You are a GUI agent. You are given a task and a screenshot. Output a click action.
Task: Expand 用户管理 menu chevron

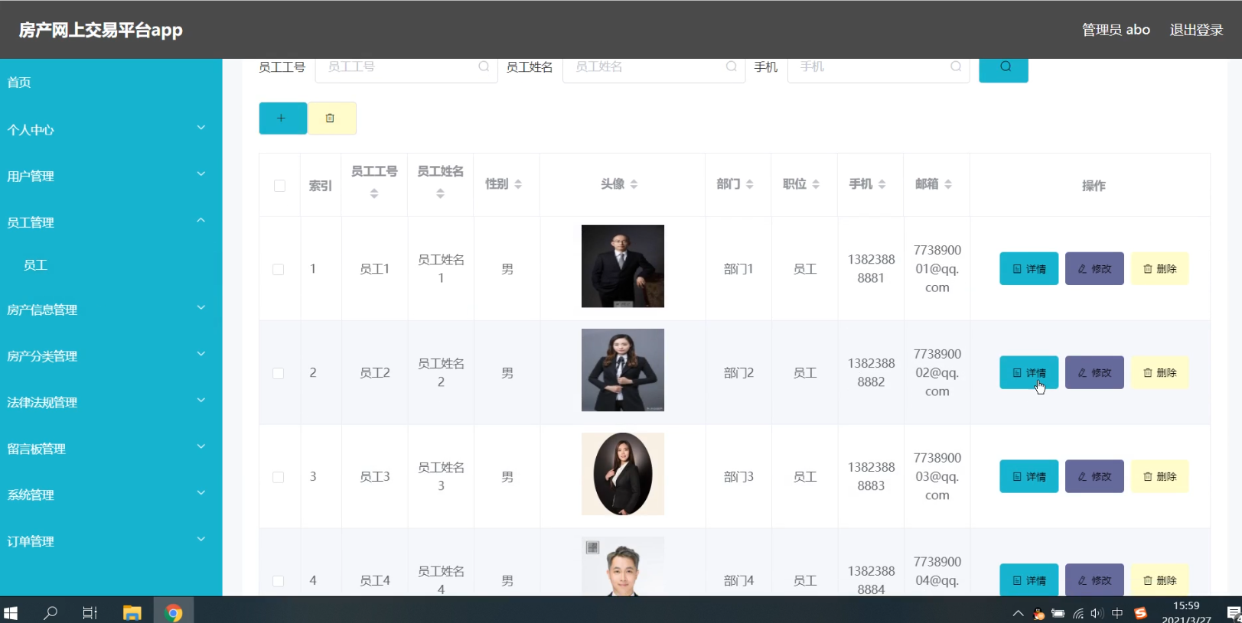(201, 174)
